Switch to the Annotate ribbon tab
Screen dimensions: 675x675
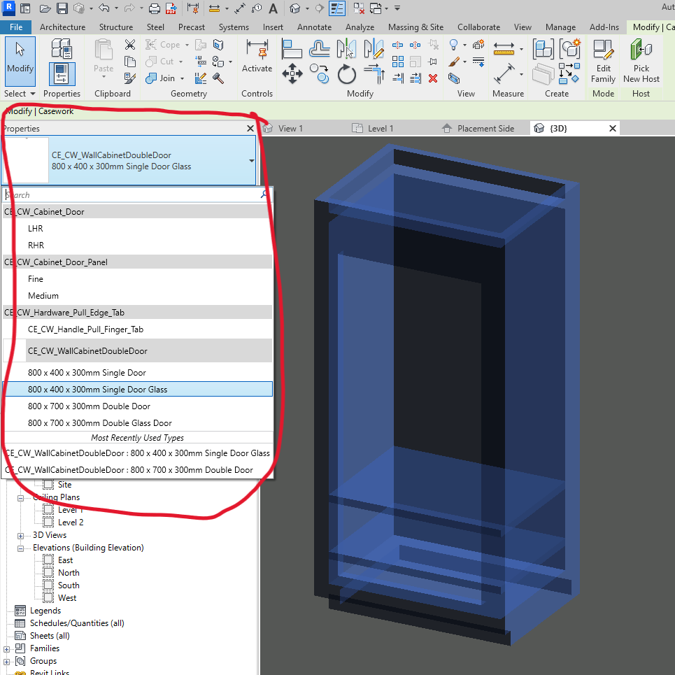314,27
